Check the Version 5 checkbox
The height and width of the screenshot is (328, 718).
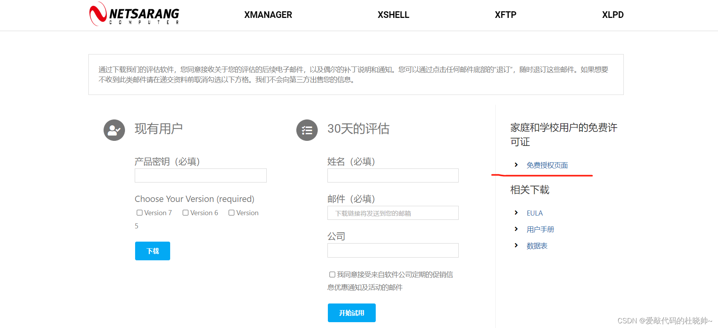click(x=231, y=213)
